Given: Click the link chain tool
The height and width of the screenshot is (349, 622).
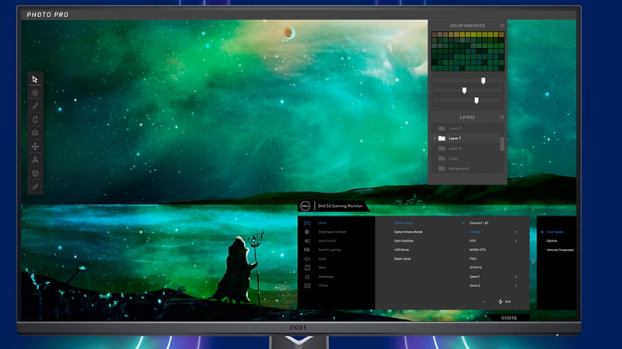Looking at the screenshot, I should pos(35,187).
